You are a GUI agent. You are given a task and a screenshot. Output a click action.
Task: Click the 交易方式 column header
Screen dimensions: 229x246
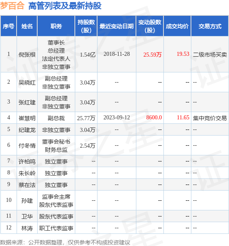[210, 26]
